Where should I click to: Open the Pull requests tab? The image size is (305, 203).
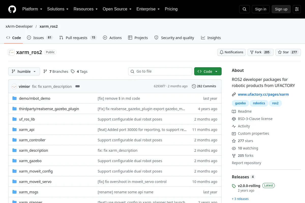tap(78, 38)
